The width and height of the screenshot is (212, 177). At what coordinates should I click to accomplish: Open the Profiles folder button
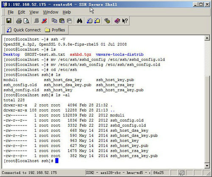coord(55,30)
